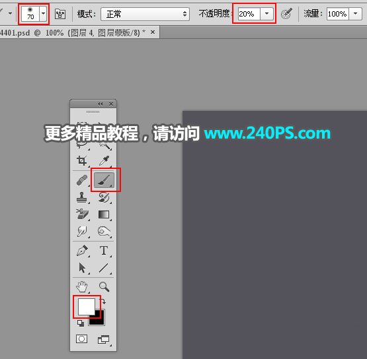367x359 pixels.
Task: Select the Horizontal Type tool
Action: (x=104, y=251)
